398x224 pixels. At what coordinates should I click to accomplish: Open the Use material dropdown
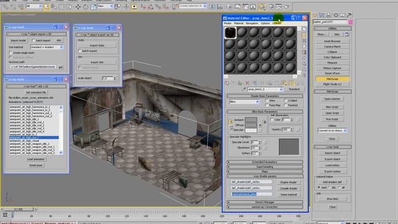pyautogui.click(x=47, y=47)
